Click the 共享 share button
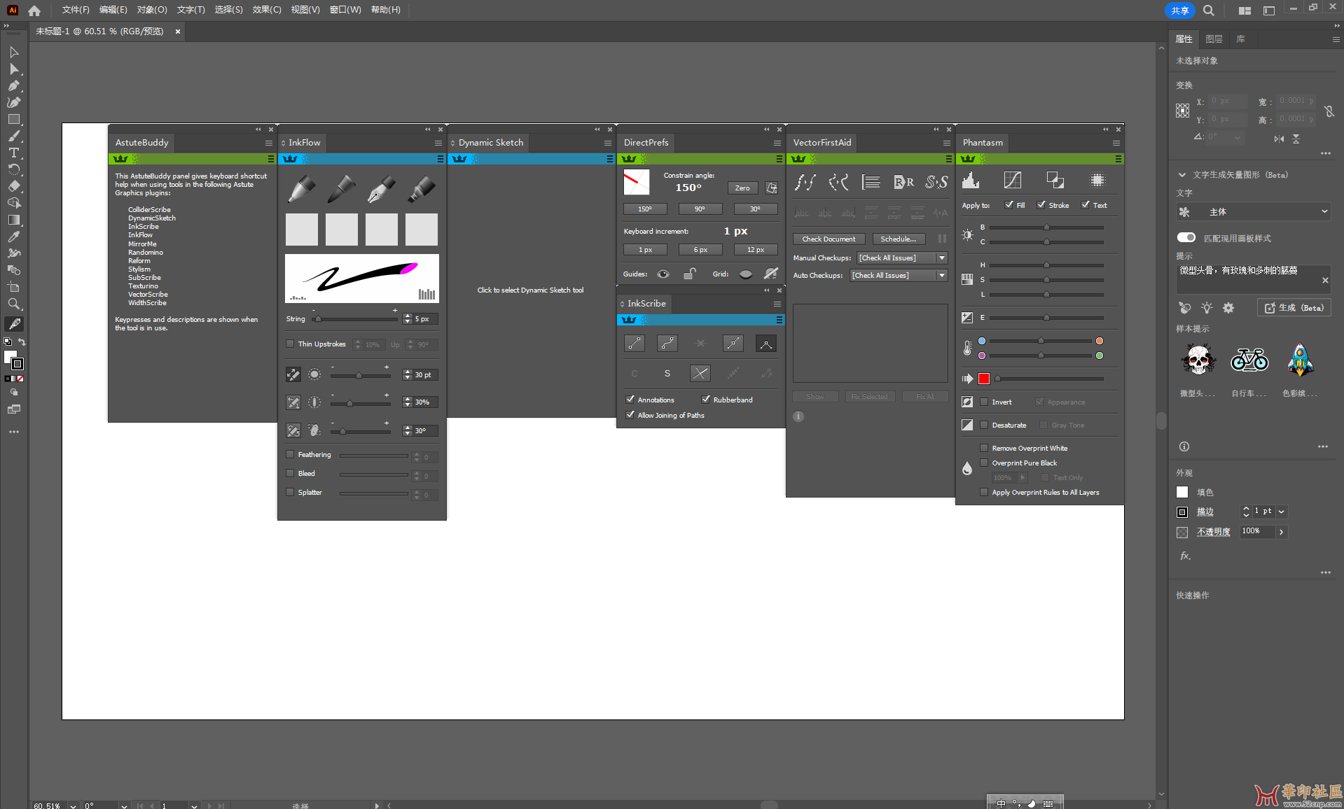 pos(1179,10)
